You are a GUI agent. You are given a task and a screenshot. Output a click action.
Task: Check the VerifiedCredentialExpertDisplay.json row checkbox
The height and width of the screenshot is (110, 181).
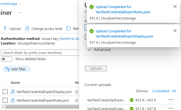pos(5,92)
